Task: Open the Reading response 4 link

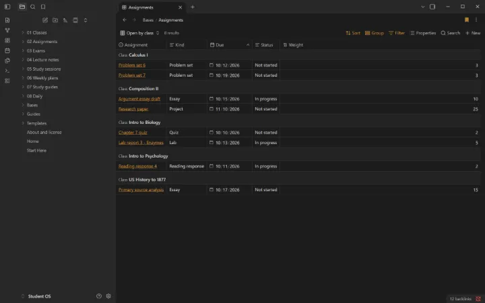Action: tap(137, 166)
